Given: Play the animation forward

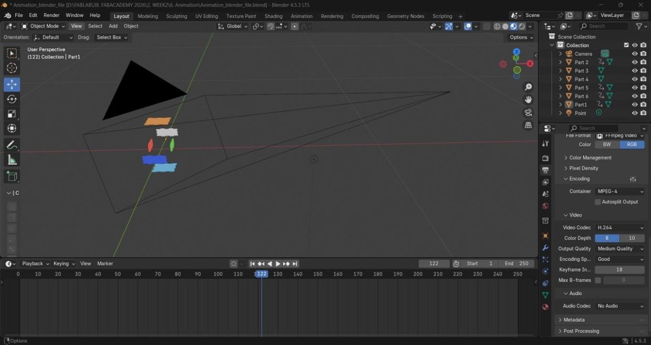Looking at the screenshot, I should tap(278, 264).
